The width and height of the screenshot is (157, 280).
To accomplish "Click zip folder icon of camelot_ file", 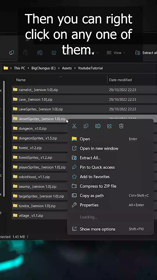I will pyautogui.click(x=15, y=89).
